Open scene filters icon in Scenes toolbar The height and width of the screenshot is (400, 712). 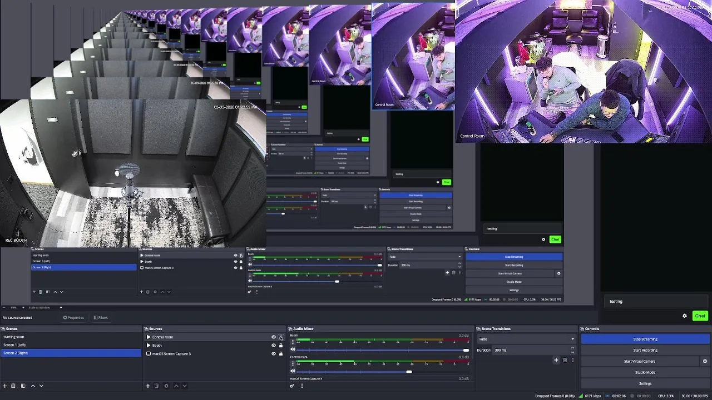click(23, 386)
